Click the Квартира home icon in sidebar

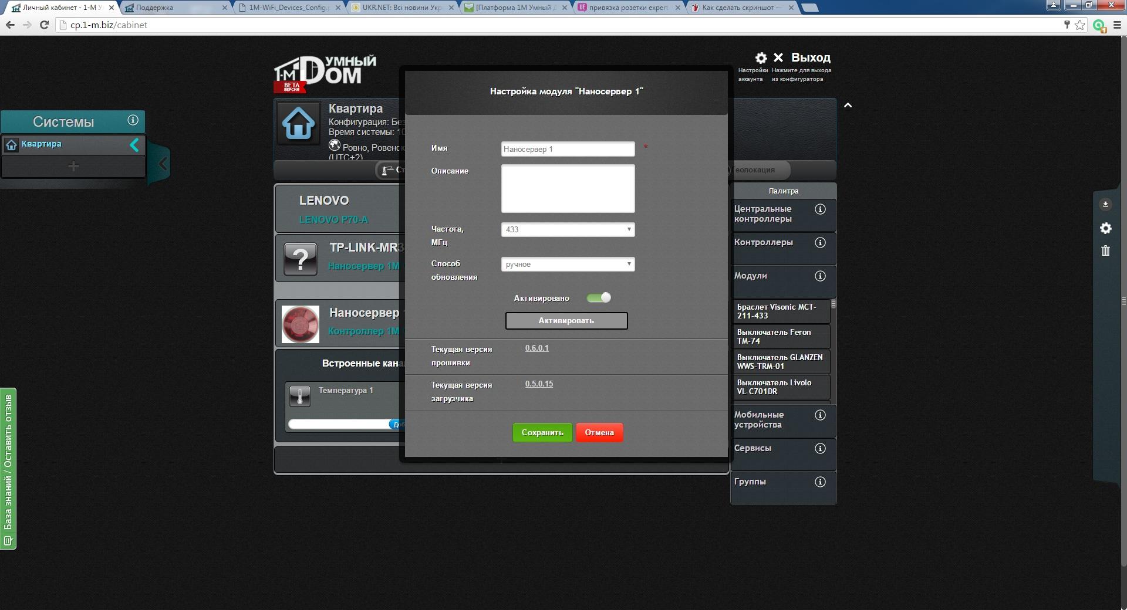11,145
